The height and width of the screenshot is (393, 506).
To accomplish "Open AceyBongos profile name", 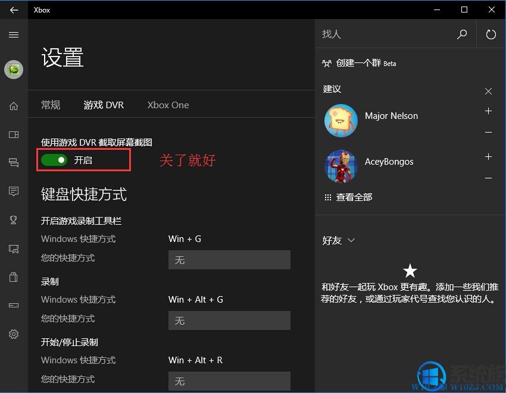I will 389,162.
